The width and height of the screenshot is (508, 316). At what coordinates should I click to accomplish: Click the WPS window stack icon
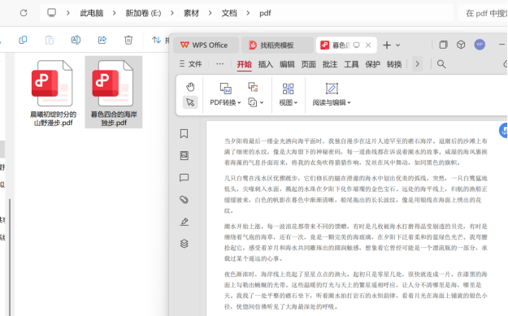[443, 45]
